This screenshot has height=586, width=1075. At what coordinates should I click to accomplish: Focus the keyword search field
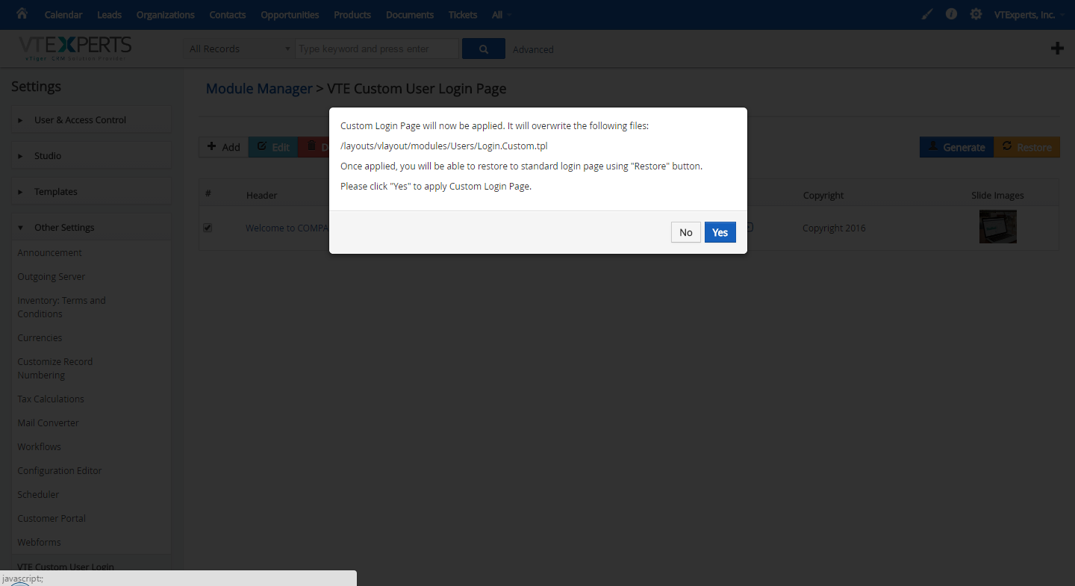pos(377,49)
